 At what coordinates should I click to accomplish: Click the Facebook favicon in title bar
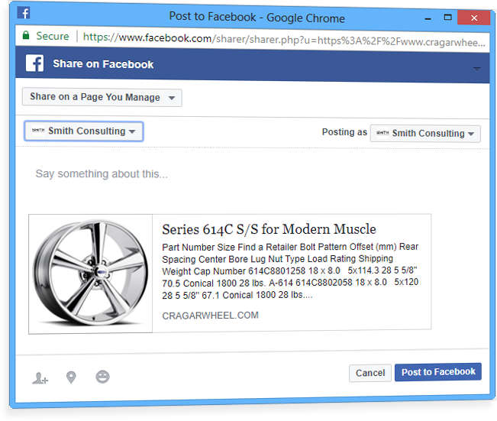[x=24, y=13]
